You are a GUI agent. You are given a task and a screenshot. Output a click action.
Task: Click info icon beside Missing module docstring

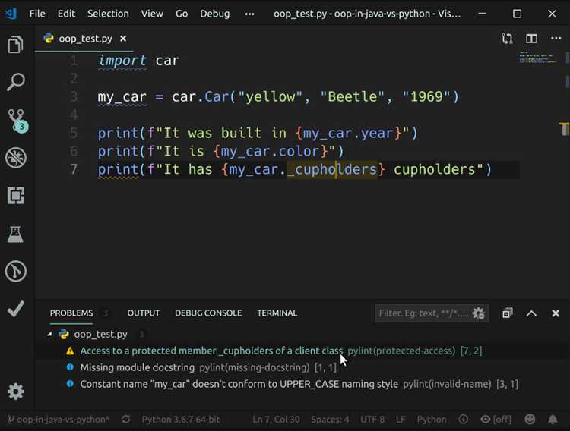(x=70, y=367)
